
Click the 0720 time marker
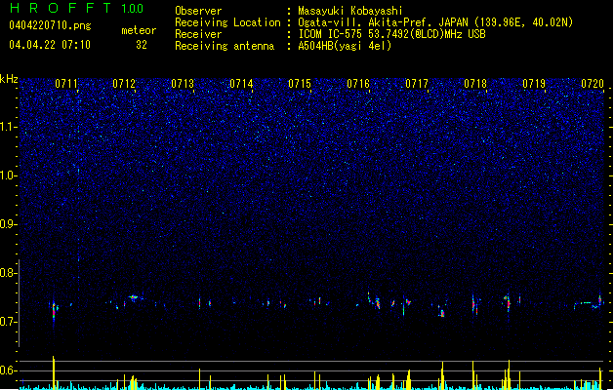(593, 84)
